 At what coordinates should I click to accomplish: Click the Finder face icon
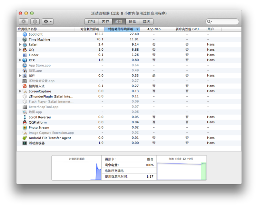(x=25, y=55)
